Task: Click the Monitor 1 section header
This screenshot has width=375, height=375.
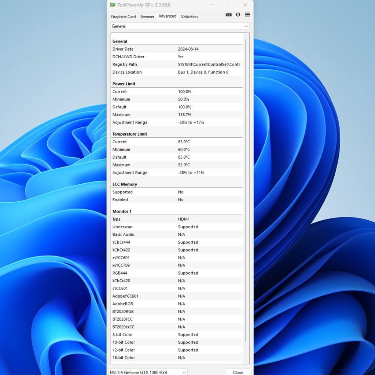Action: click(x=122, y=212)
